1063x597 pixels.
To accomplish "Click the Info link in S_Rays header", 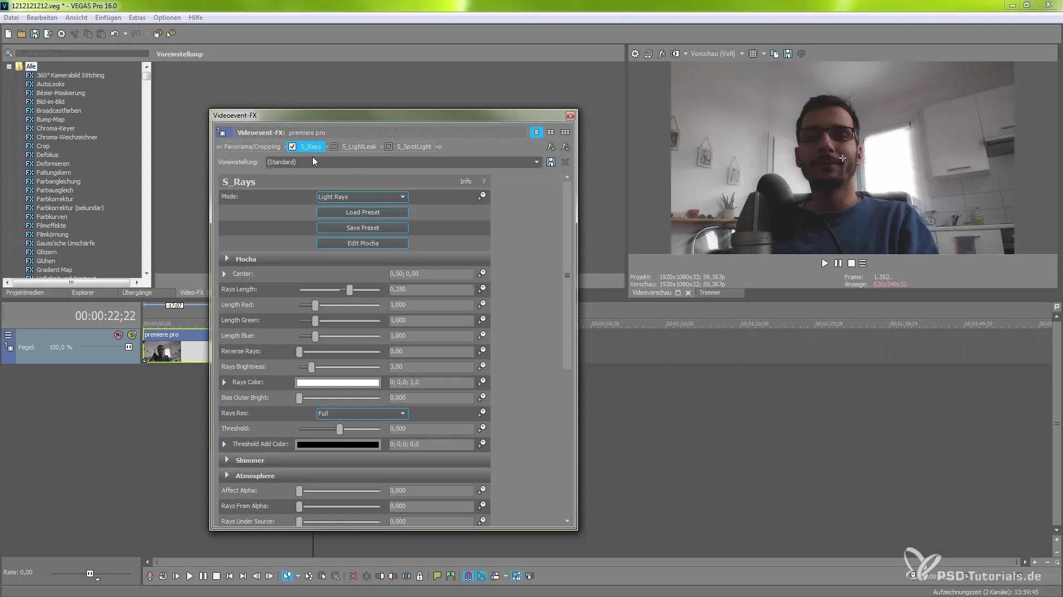I will click(x=466, y=181).
